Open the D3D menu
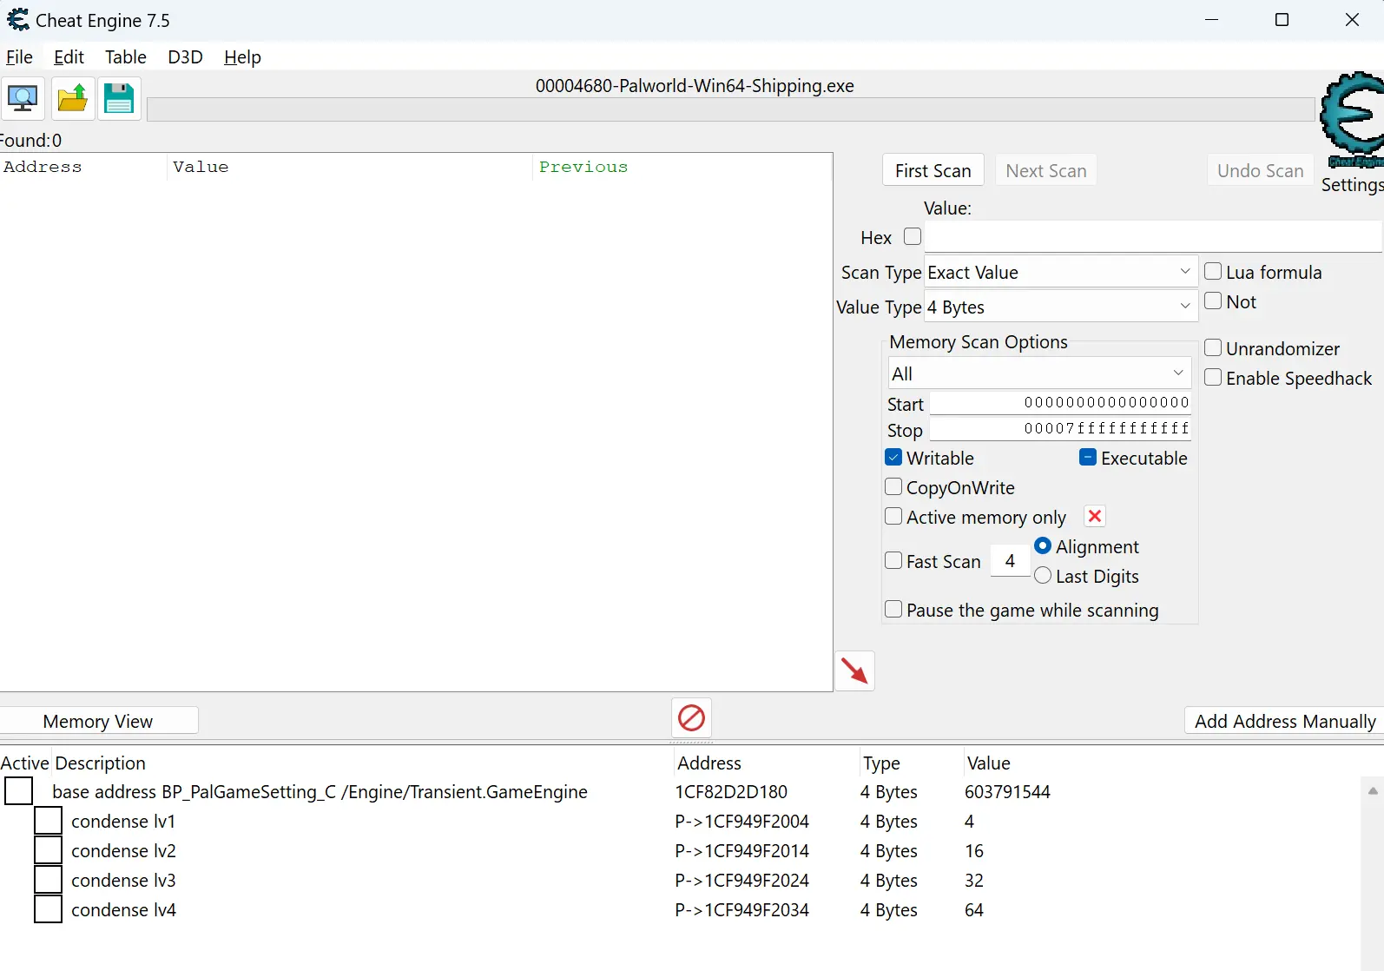 pyautogui.click(x=185, y=57)
